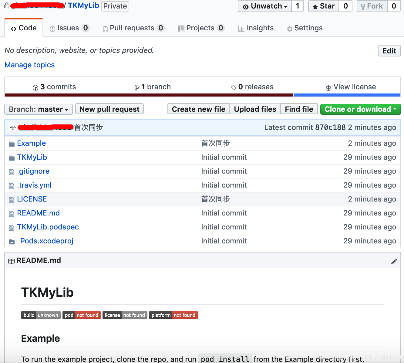Open the Example folder

coord(32,143)
